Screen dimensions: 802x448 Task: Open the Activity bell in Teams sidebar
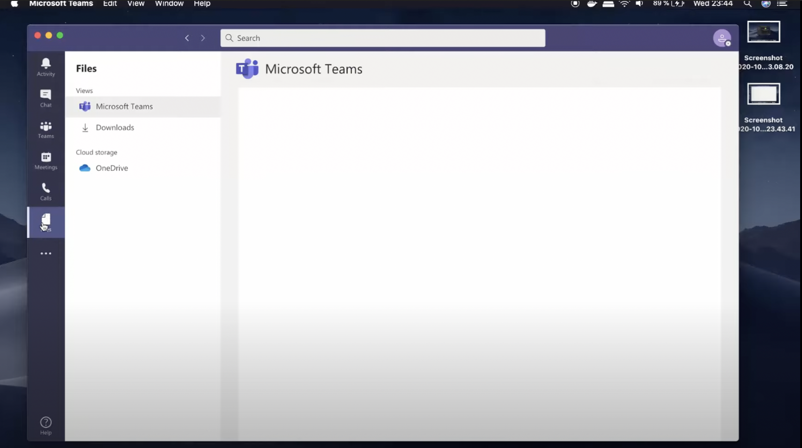[x=46, y=67]
